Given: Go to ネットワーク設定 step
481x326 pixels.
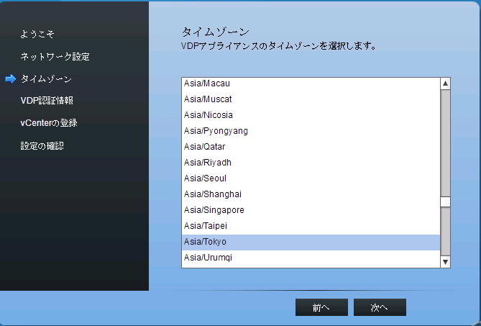Looking at the screenshot, I should point(55,56).
